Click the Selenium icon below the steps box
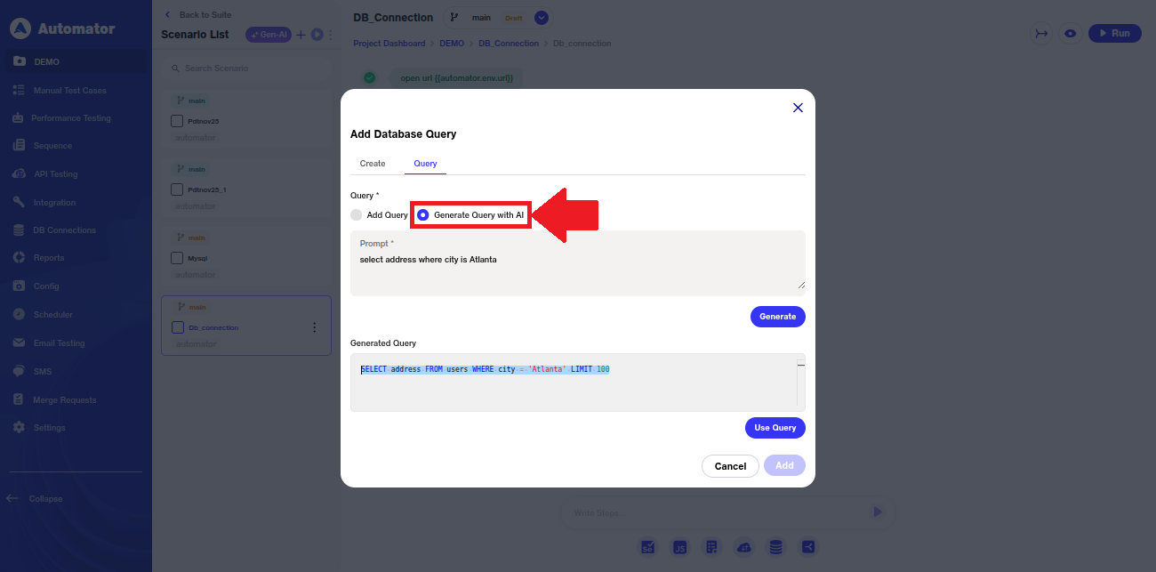 [x=648, y=547]
